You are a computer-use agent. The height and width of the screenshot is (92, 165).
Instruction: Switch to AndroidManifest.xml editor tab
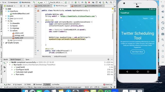click(94, 6)
